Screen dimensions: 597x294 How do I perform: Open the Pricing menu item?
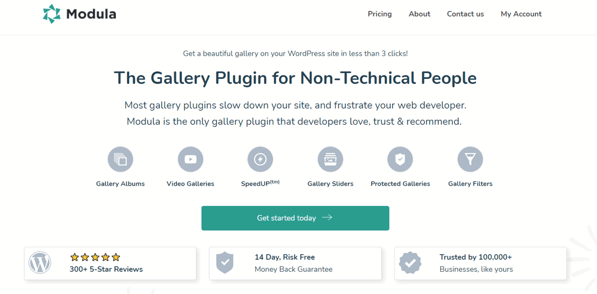coord(380,14)
